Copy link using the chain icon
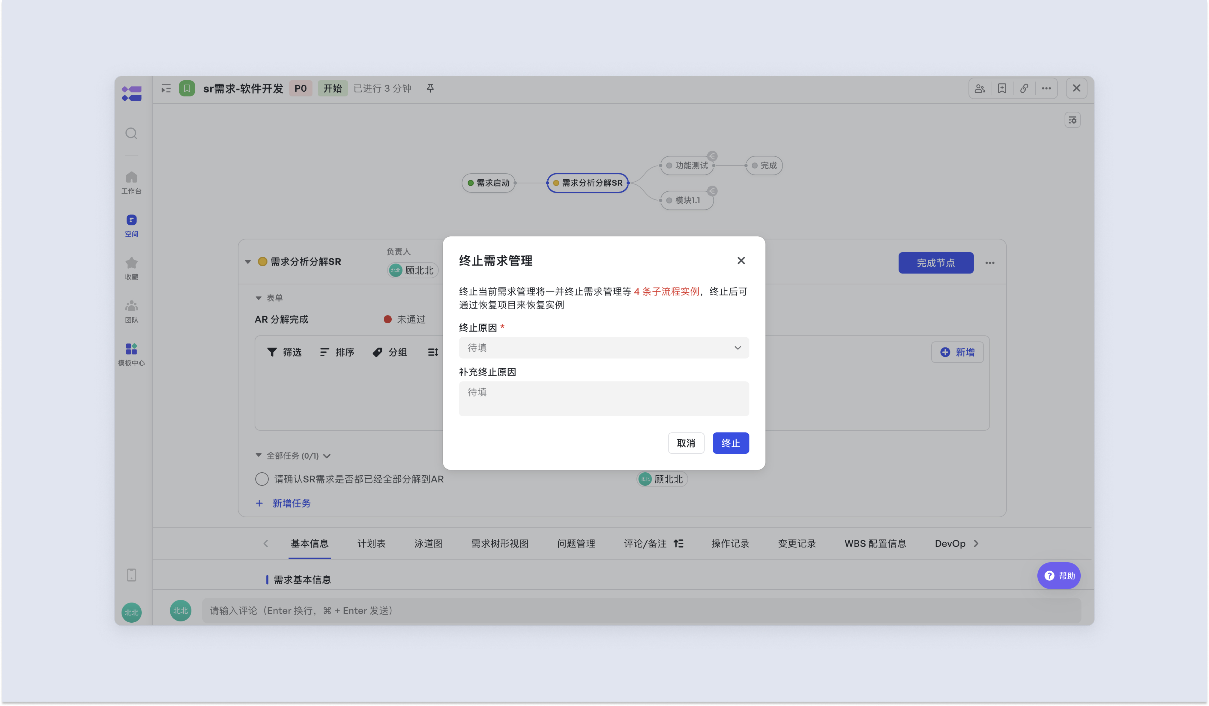The image size is (1209, 706). (x=1024, y=89)
